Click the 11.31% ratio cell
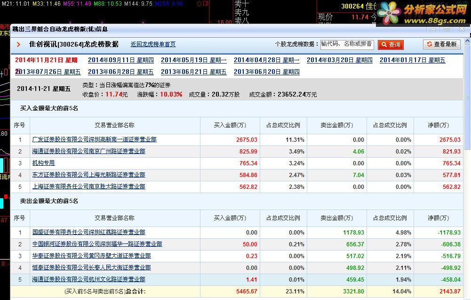The height and width of the screenshot is (300, 471). coord(295,140)
